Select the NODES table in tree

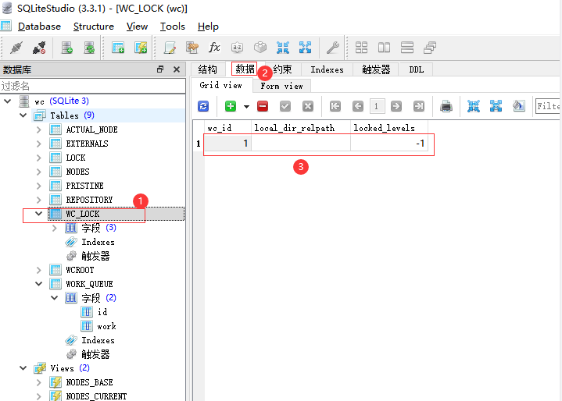77,172
